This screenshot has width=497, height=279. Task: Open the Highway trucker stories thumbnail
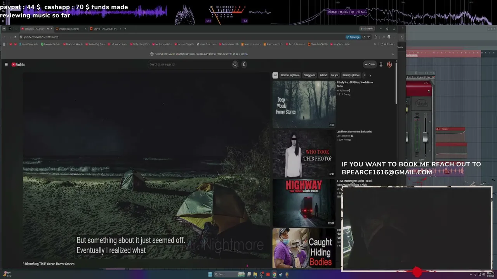click(x=304, y=203)
